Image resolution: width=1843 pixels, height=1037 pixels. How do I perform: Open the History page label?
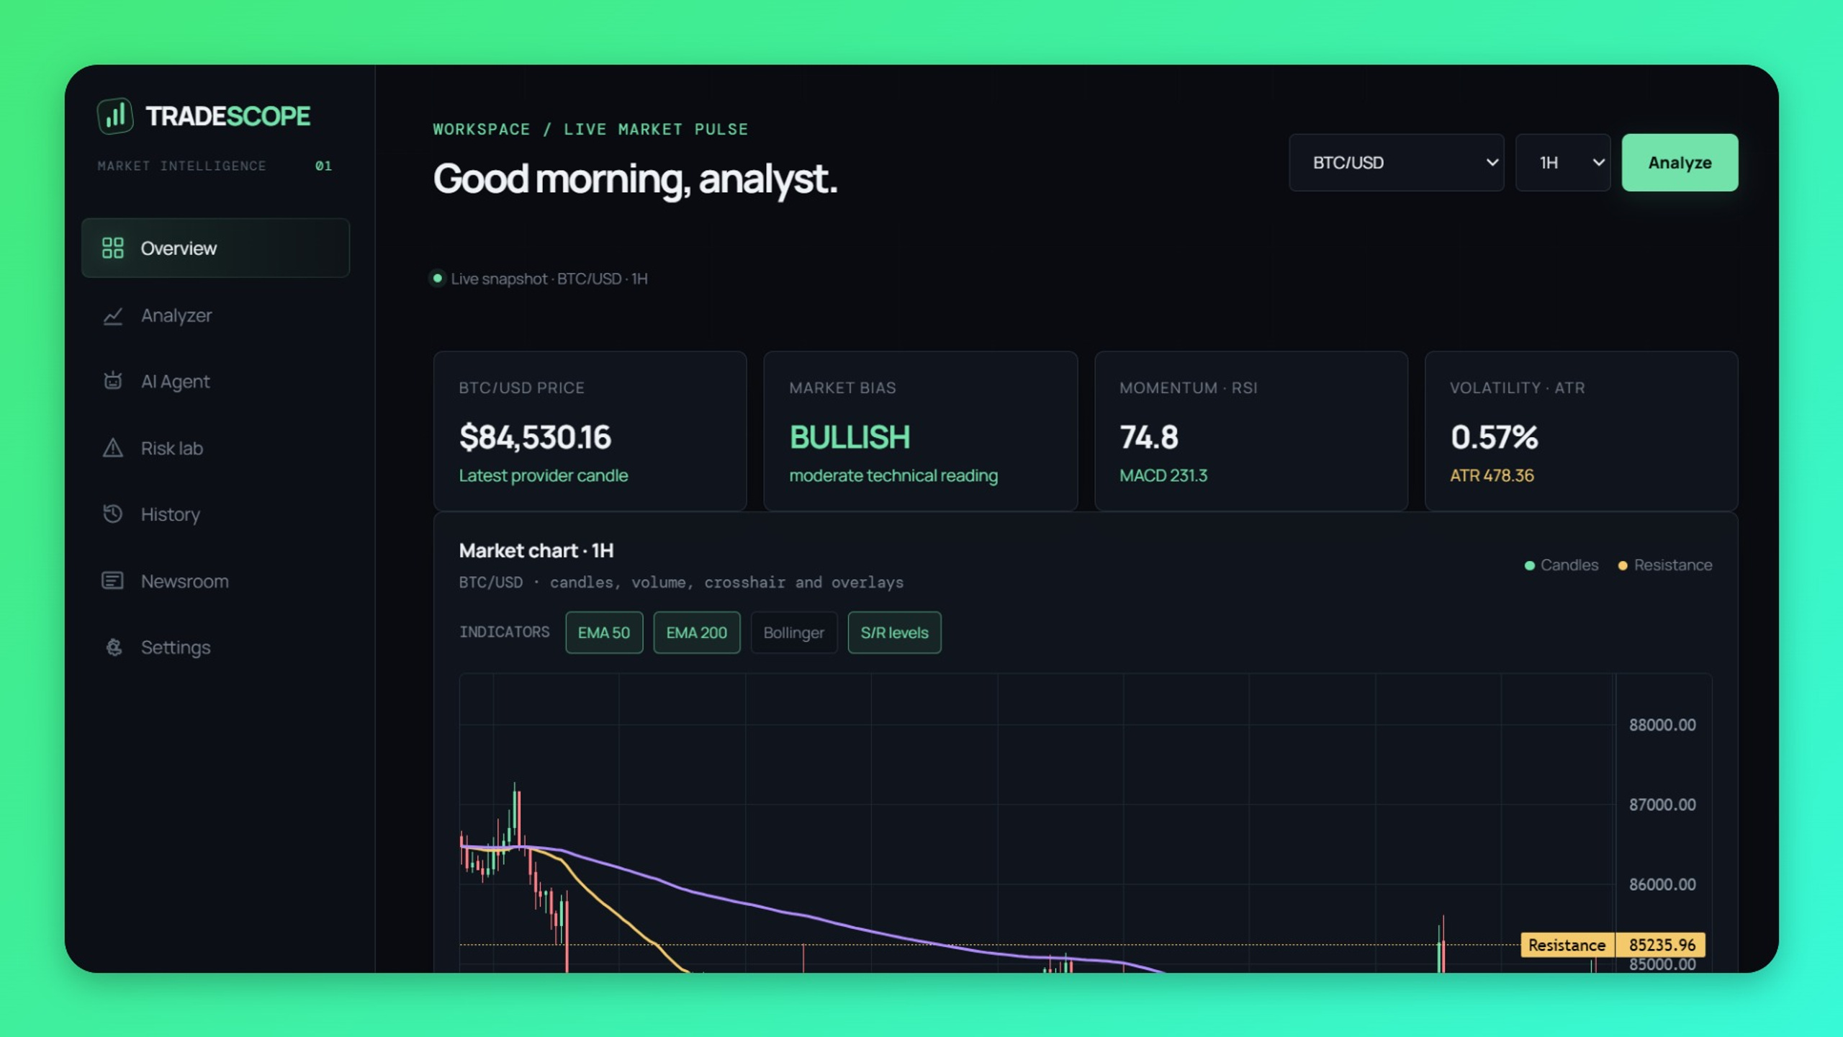coord(171,514)
